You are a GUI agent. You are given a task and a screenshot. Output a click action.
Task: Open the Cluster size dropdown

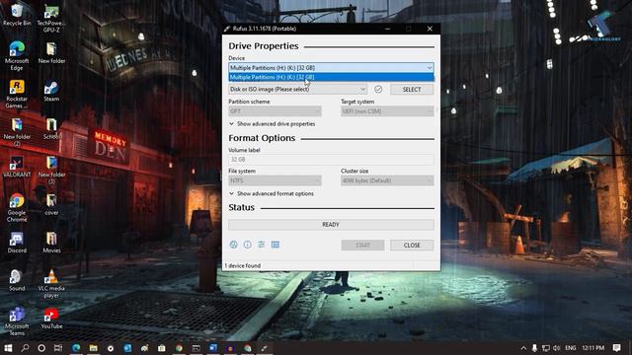[387, 180]
